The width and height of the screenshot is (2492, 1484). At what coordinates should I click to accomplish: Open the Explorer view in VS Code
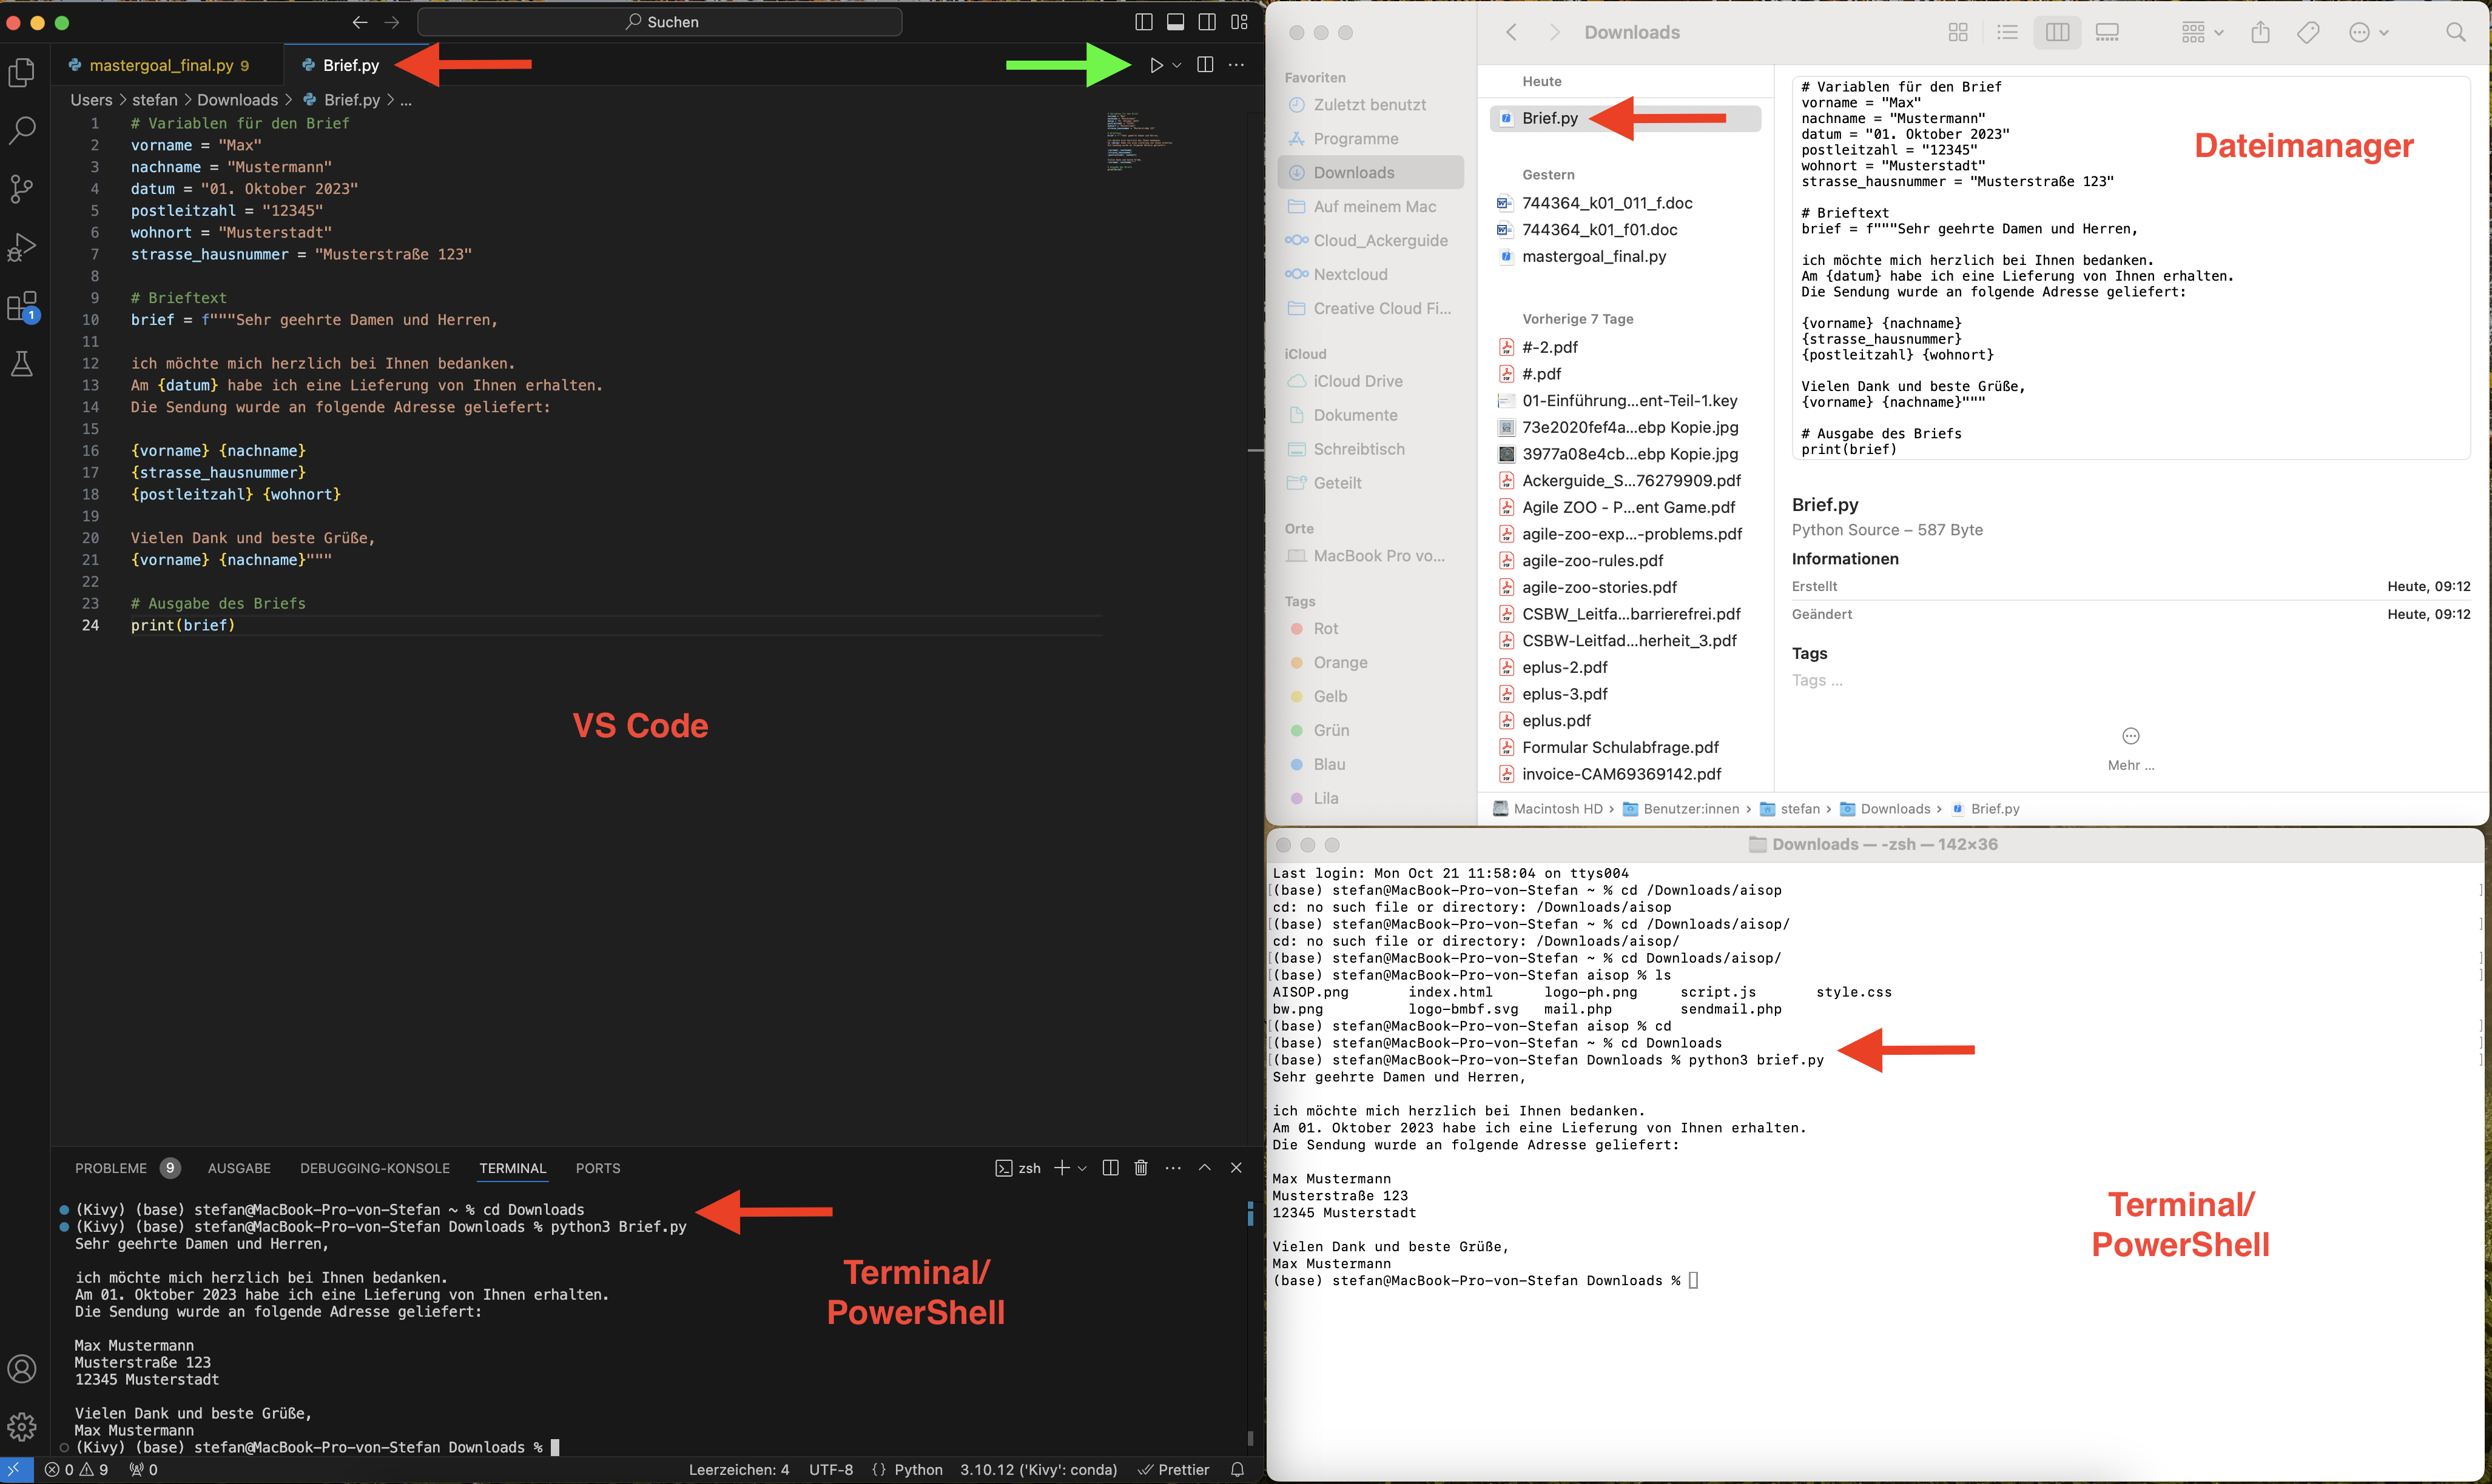(22, 72)
